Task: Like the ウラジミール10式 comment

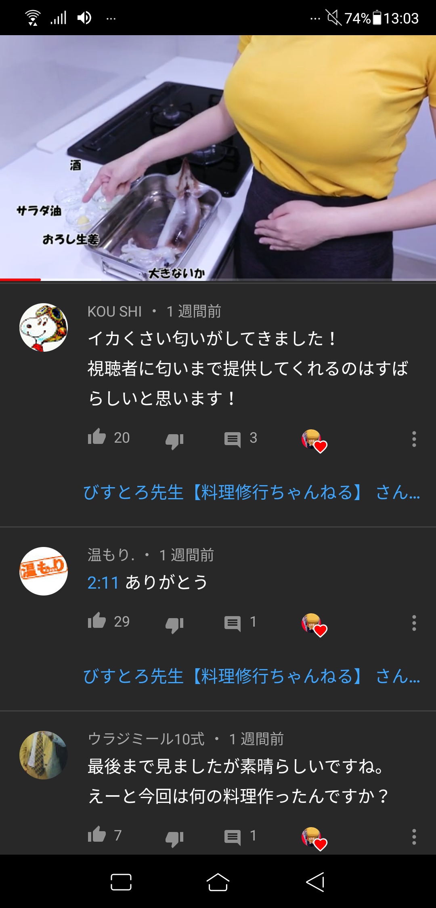Action: tap(97, 835)
